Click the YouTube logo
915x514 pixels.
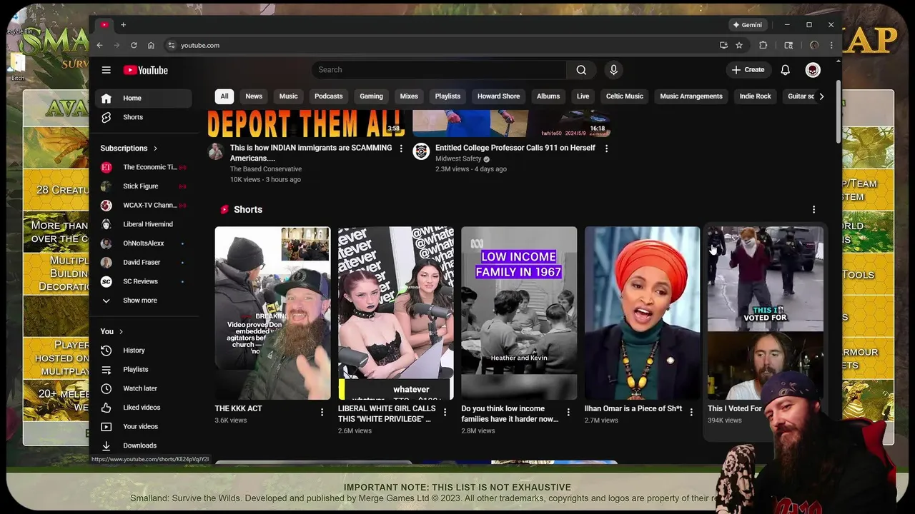145,70
